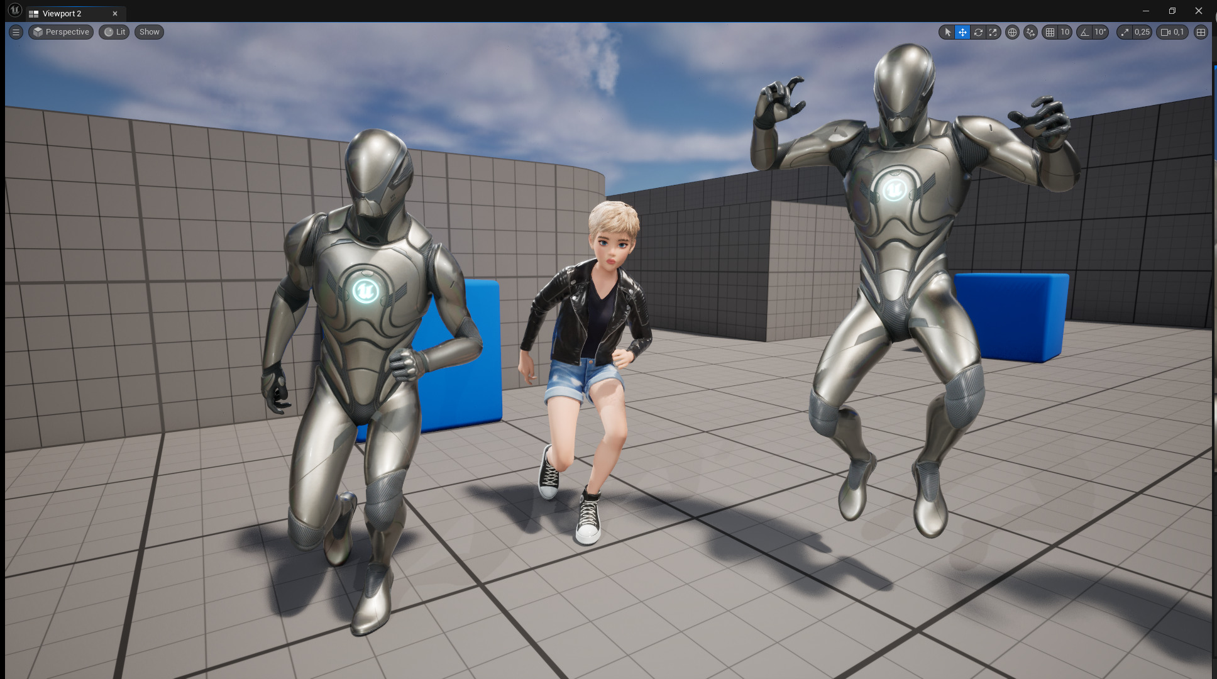
Task: Activate the Select objects mode arrow
Action: [947, 32]
